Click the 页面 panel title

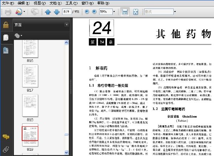tap(18, 25)
